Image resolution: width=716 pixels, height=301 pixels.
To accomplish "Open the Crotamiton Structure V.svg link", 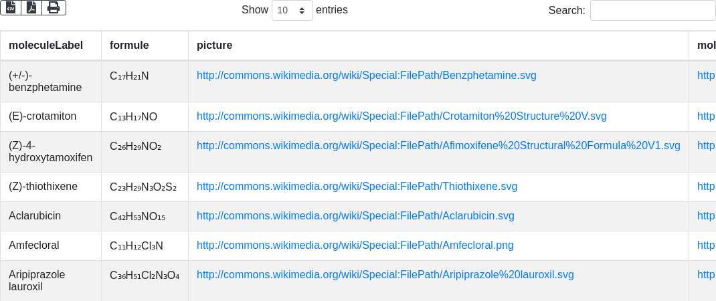I will (x=401, y=116).
